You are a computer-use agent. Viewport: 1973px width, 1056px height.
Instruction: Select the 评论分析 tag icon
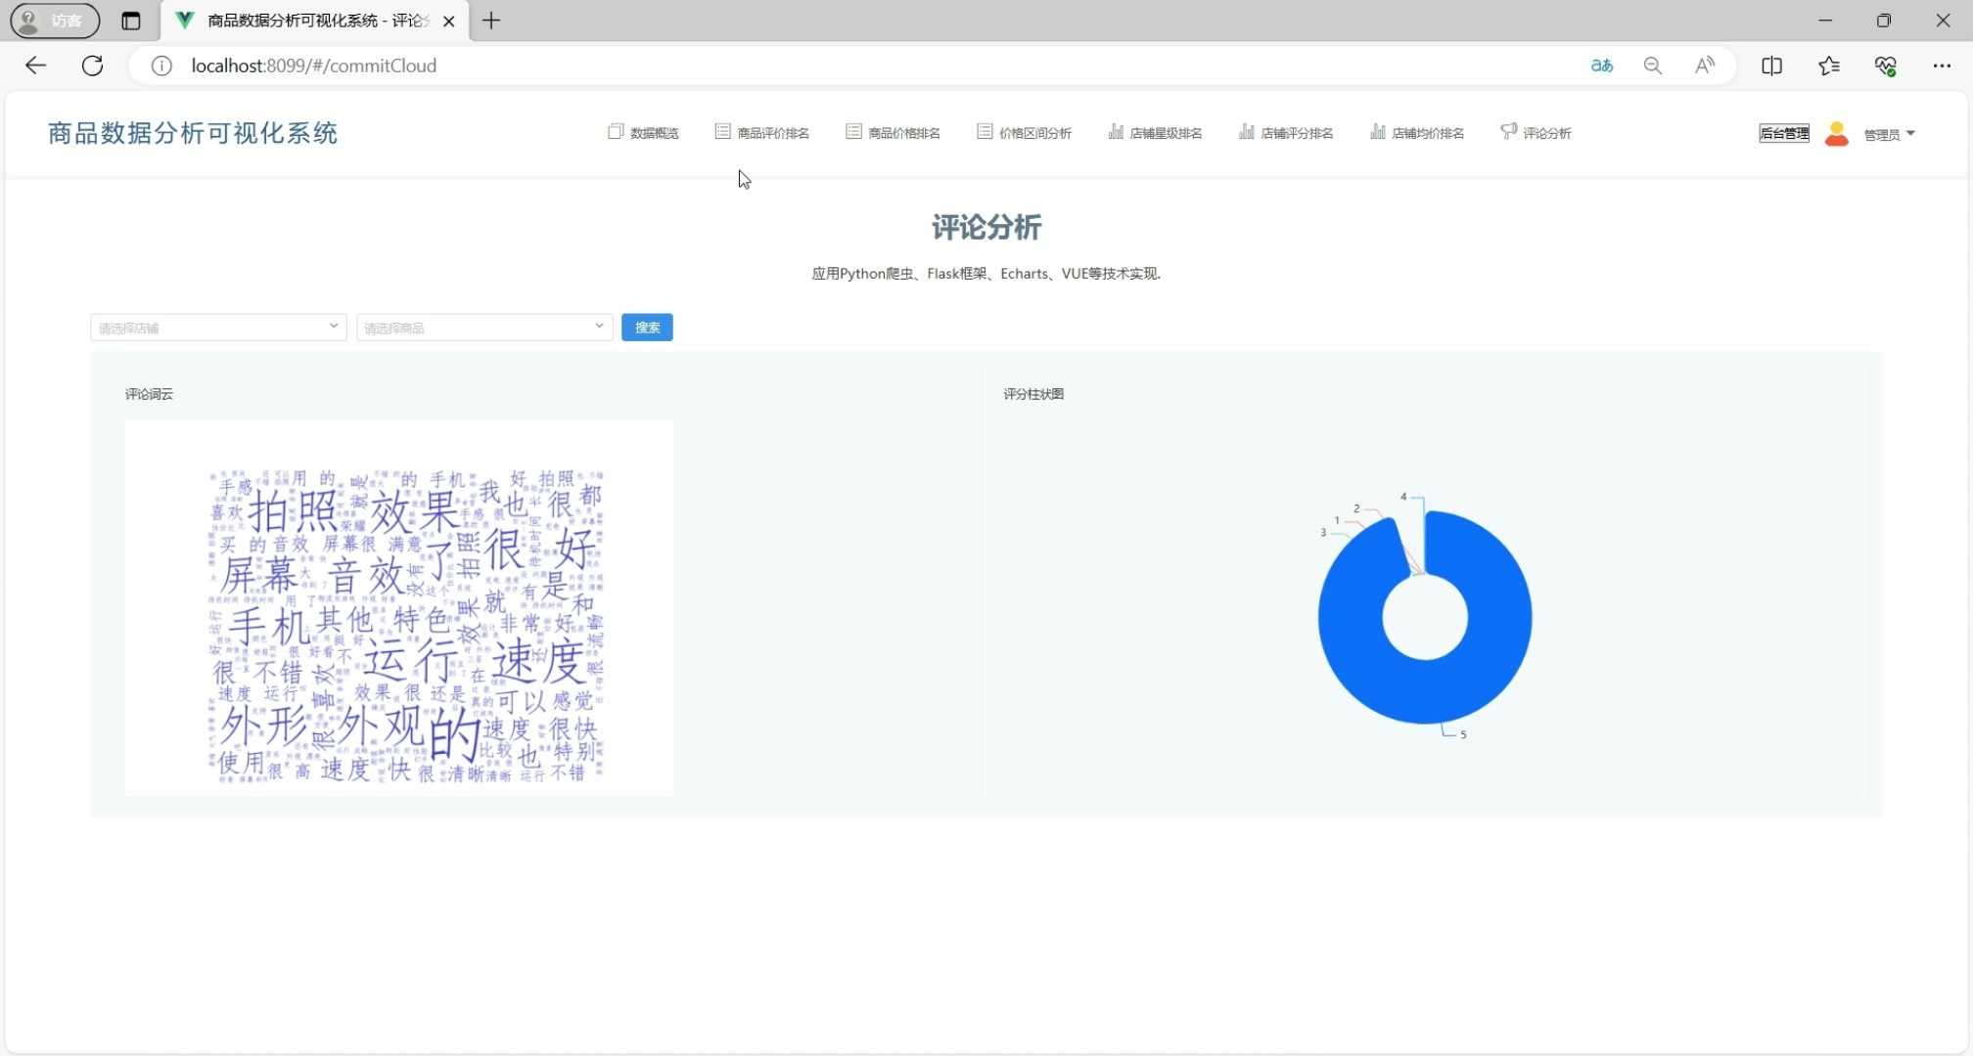tap(1507, 132)
